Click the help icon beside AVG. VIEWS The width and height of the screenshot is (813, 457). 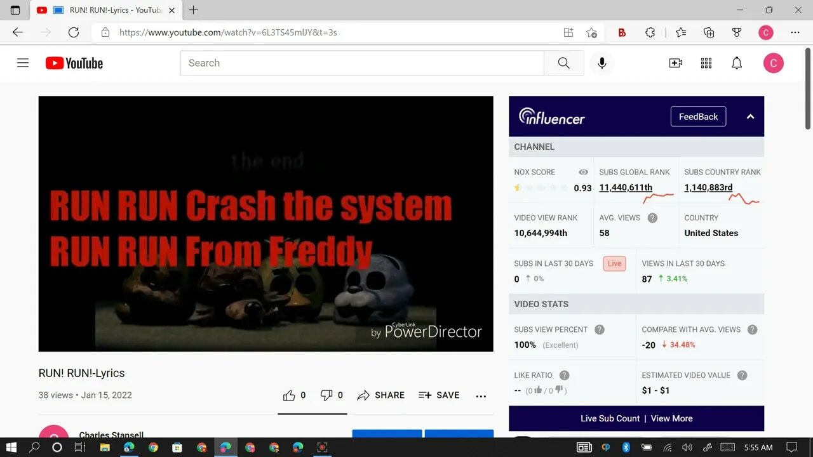pos(652,218)
